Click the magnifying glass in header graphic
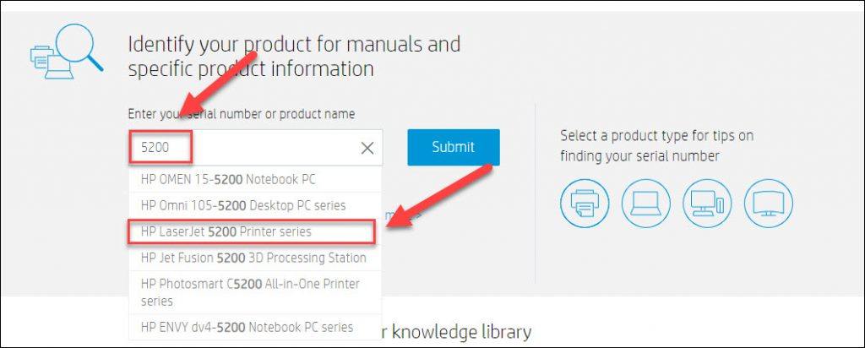The width and height of the screenshot is (865, 348). coord(80,46)
